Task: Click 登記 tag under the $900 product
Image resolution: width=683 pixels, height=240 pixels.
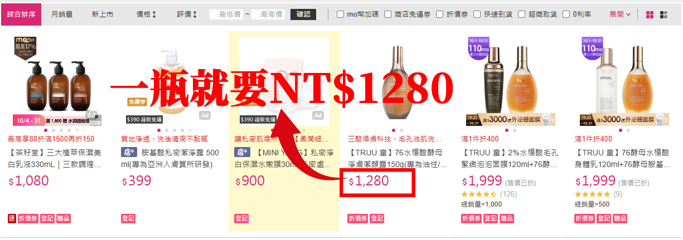Action: [241, 218]
